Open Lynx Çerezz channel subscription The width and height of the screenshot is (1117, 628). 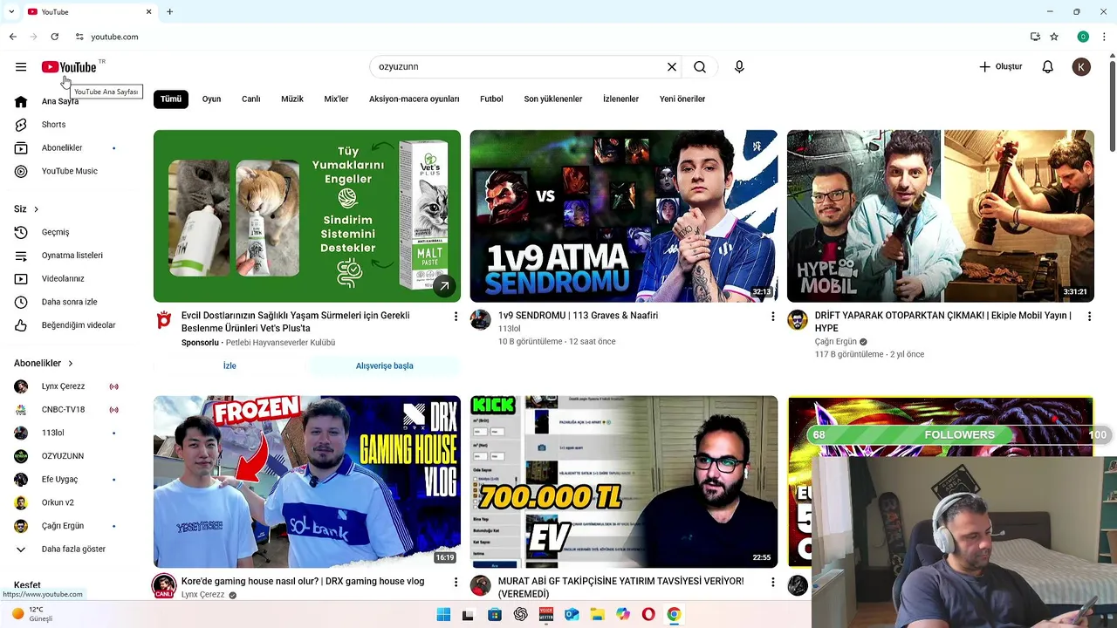65,386
